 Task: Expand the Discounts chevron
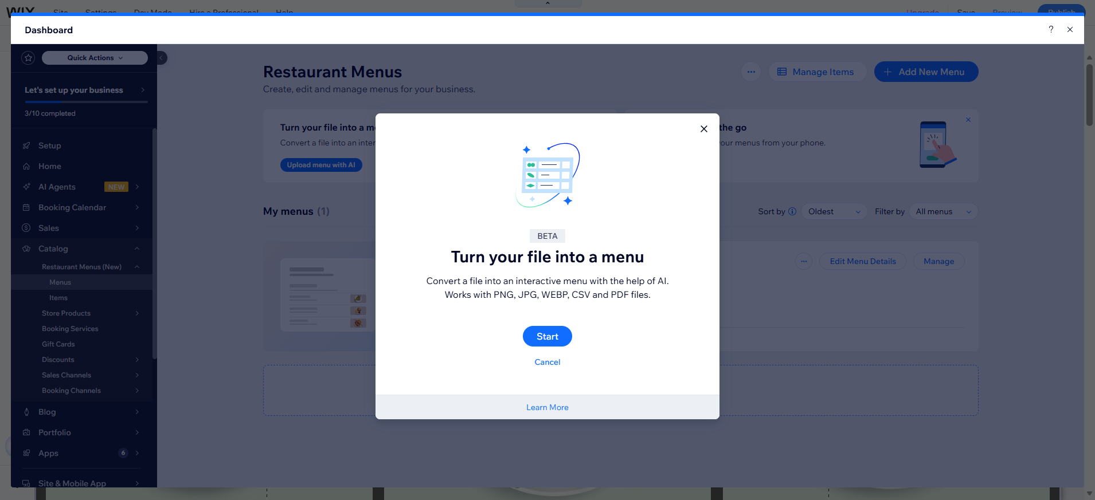137,360
